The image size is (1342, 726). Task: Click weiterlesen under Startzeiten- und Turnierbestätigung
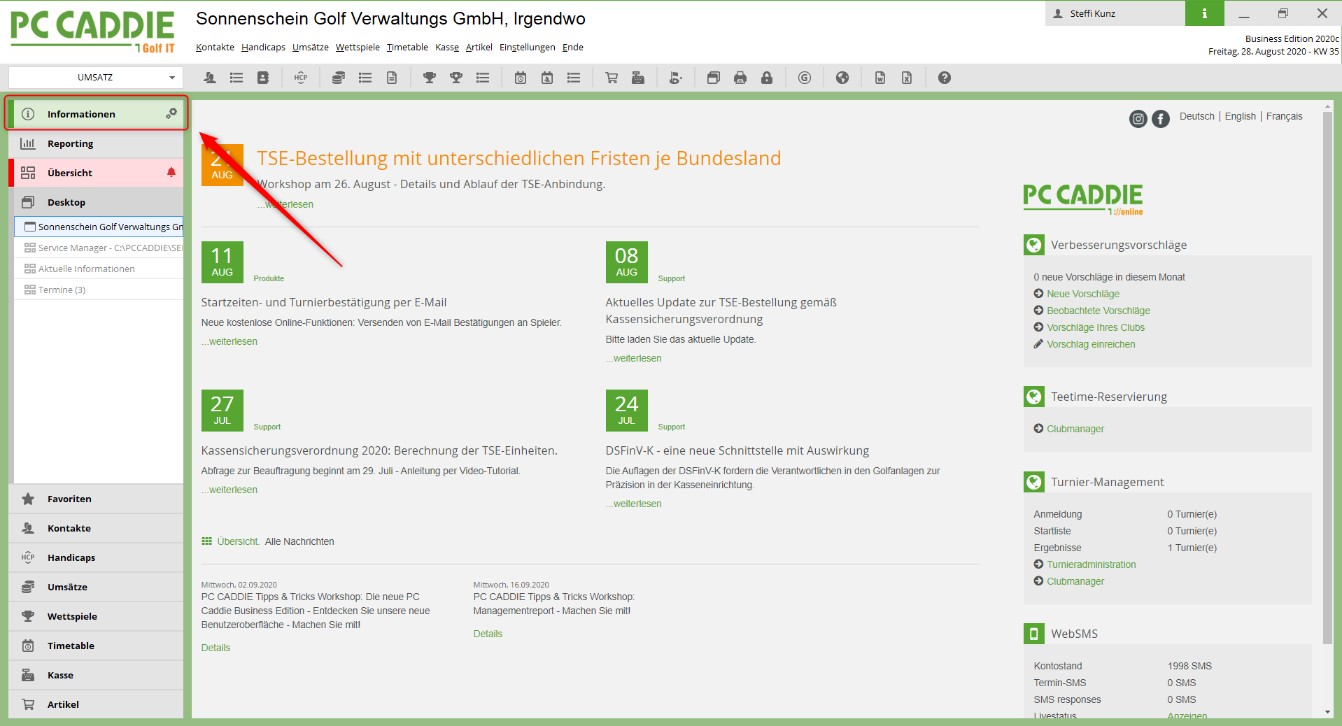229,341
